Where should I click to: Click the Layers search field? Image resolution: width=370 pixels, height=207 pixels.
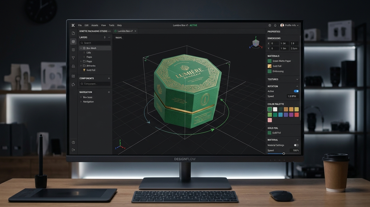95,43
